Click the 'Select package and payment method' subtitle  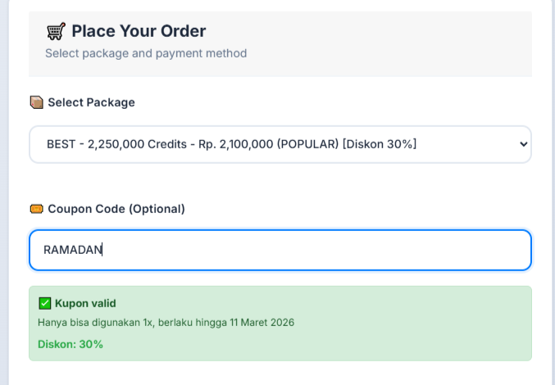[x=146, y=53]
